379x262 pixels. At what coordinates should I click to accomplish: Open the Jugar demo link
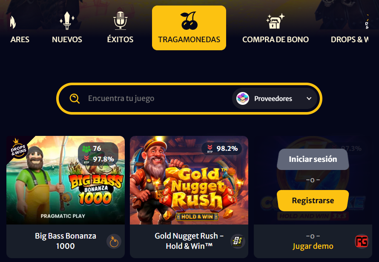click(x=313, y=246)
